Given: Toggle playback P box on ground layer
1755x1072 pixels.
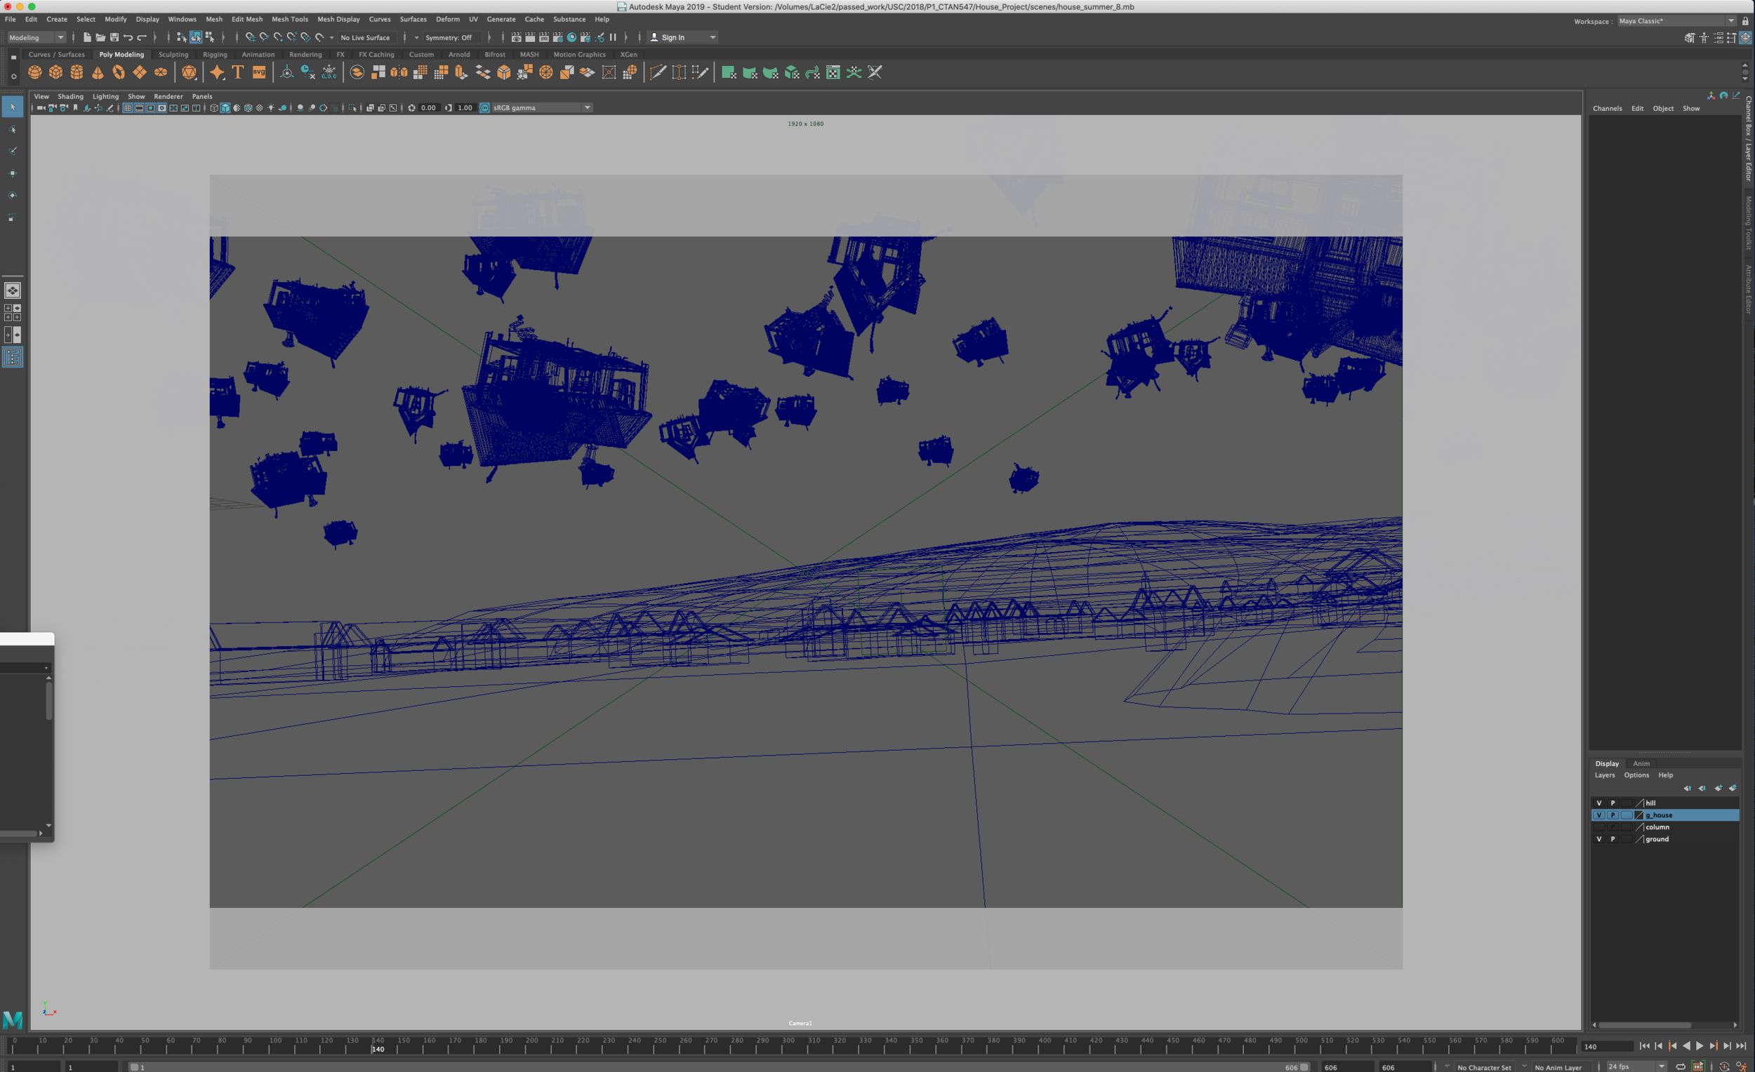Looking at the screenshot, I should 1613,839.
